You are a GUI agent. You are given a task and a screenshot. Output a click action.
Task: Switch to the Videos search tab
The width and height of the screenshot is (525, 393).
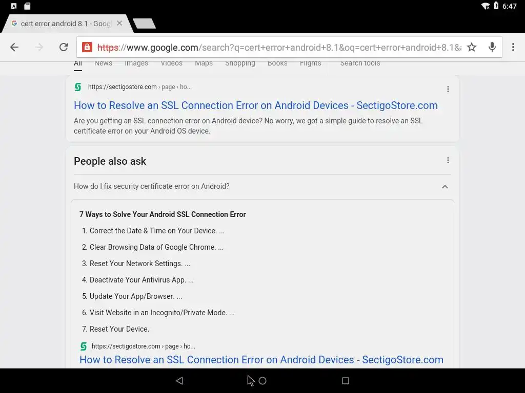click(x=171, y=63)
